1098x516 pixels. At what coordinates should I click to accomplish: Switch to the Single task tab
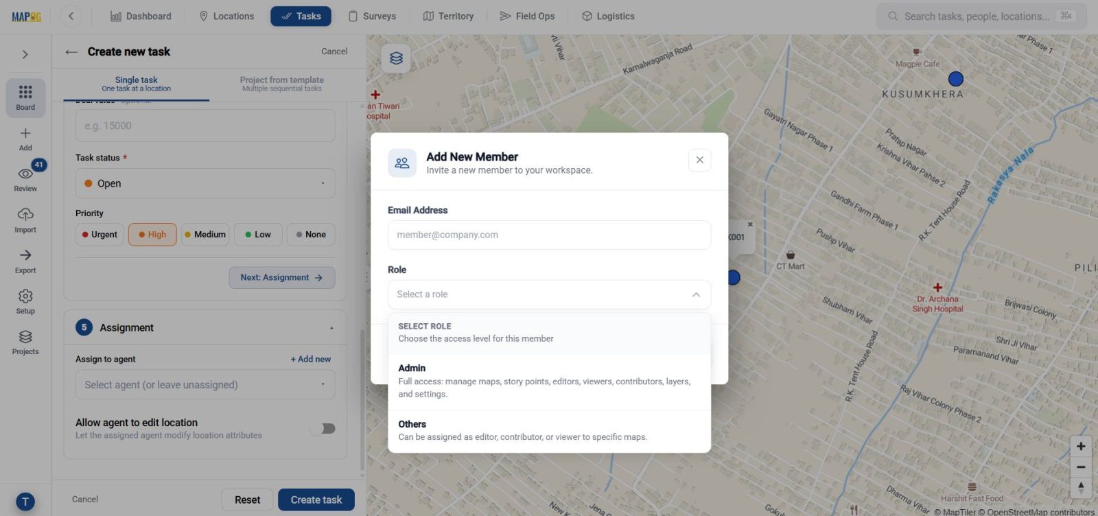[x=136, y=84]
